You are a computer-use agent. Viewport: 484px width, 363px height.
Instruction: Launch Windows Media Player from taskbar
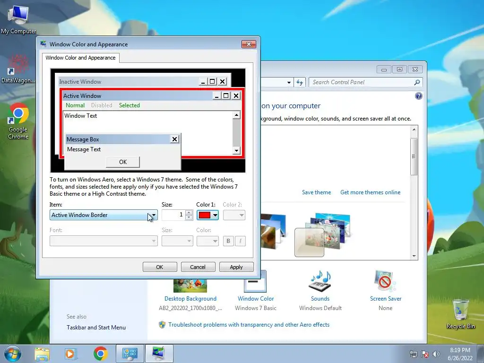pyautogui.click(x=70, y=354)
